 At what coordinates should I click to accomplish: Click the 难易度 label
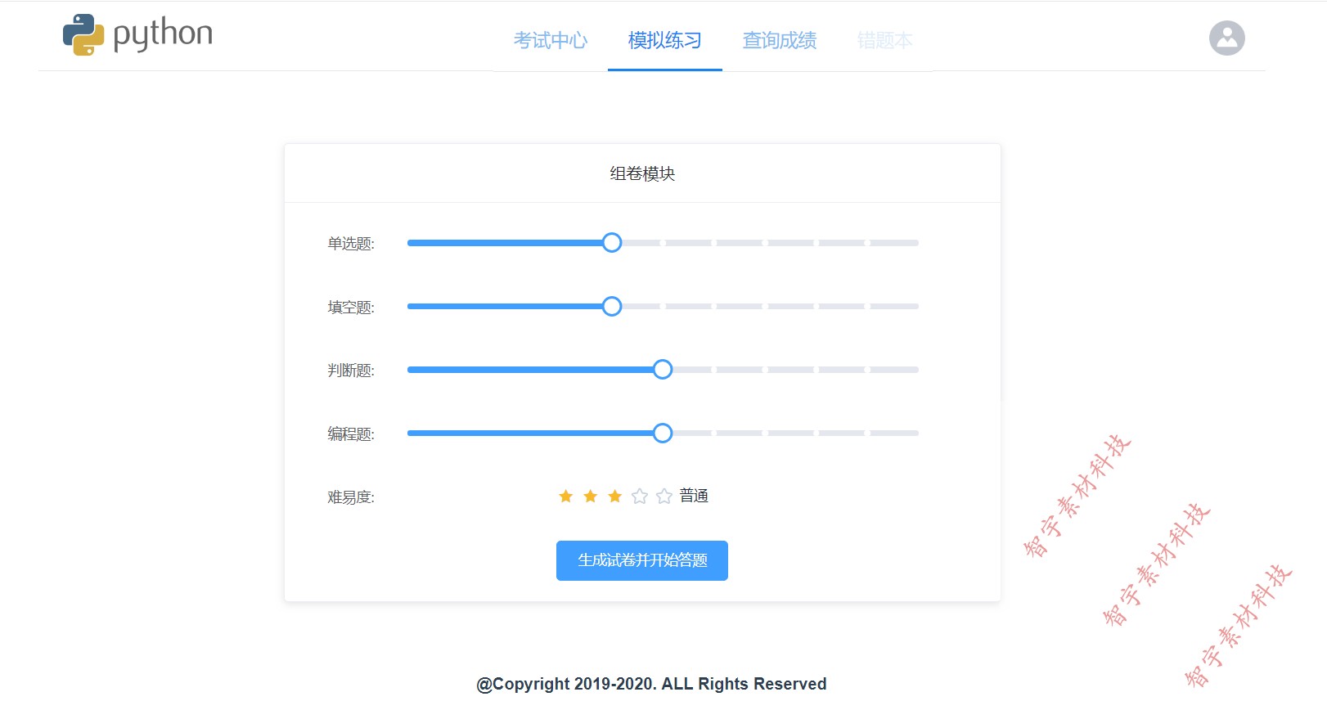[x=351, y=497]
